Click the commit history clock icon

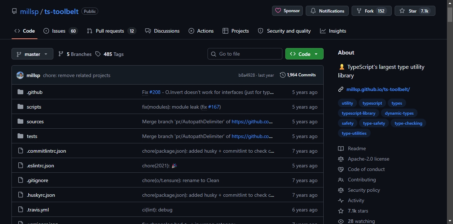click(283, 75)
